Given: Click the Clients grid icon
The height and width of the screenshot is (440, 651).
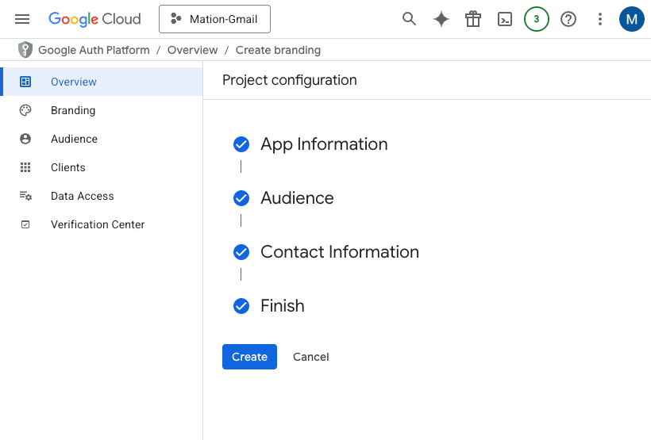Looking at the screenshot, I should 25,167.
